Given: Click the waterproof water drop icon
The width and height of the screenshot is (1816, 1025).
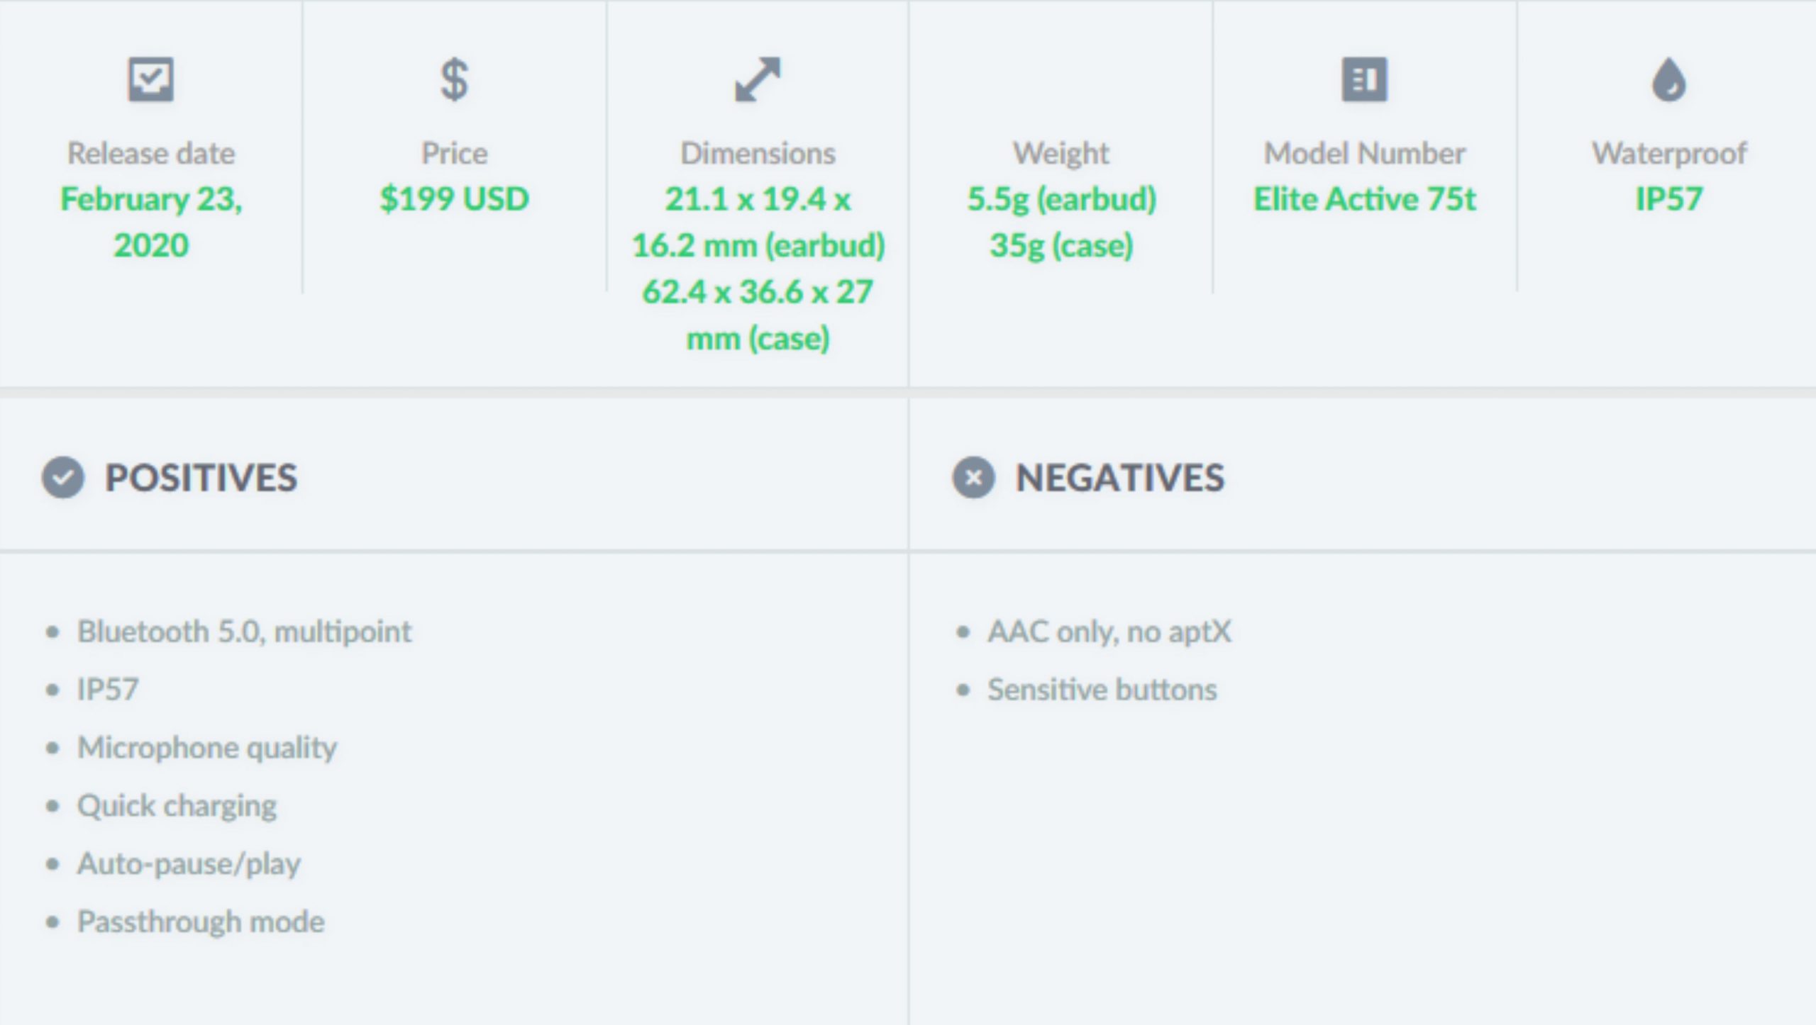Looking at the screenshot, I should point(1668,79).
